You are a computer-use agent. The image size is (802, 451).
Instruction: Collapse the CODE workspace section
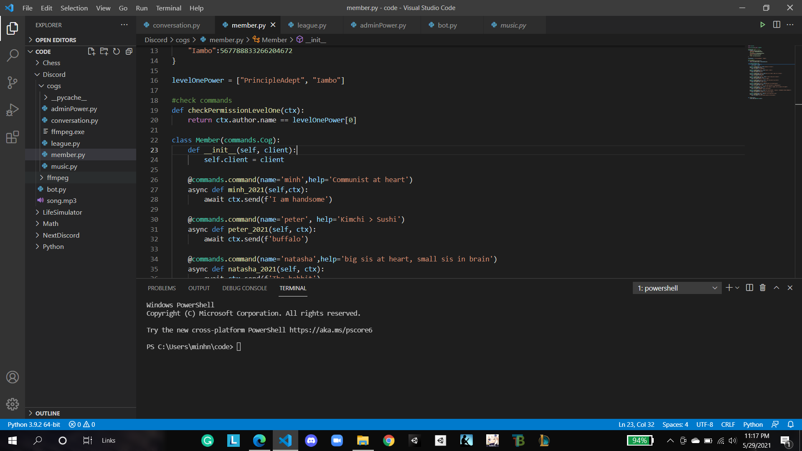43,52
